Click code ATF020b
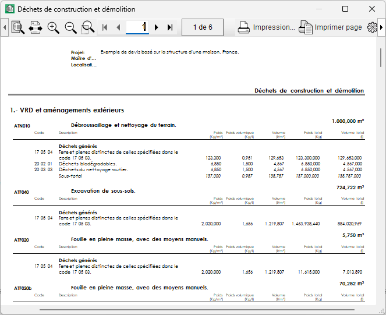Viewport: 386px width, 315px height. coord(23,288)
